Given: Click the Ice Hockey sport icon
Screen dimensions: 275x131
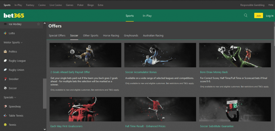Looking at the screenshot, I should (x=5, y=24).
